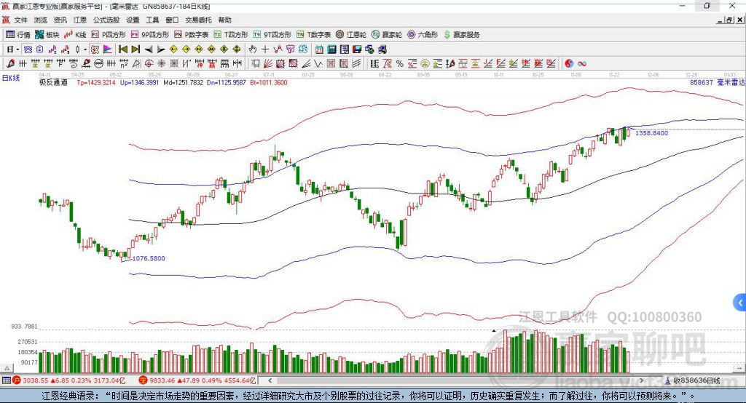Click the red-blue yin-yang icon
746x403 pixels.
pos(569,64)
